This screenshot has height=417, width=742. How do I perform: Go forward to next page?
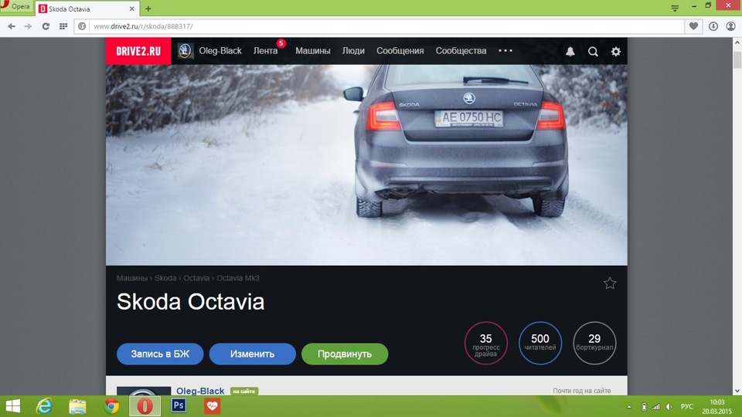click(x=28, y=26)
